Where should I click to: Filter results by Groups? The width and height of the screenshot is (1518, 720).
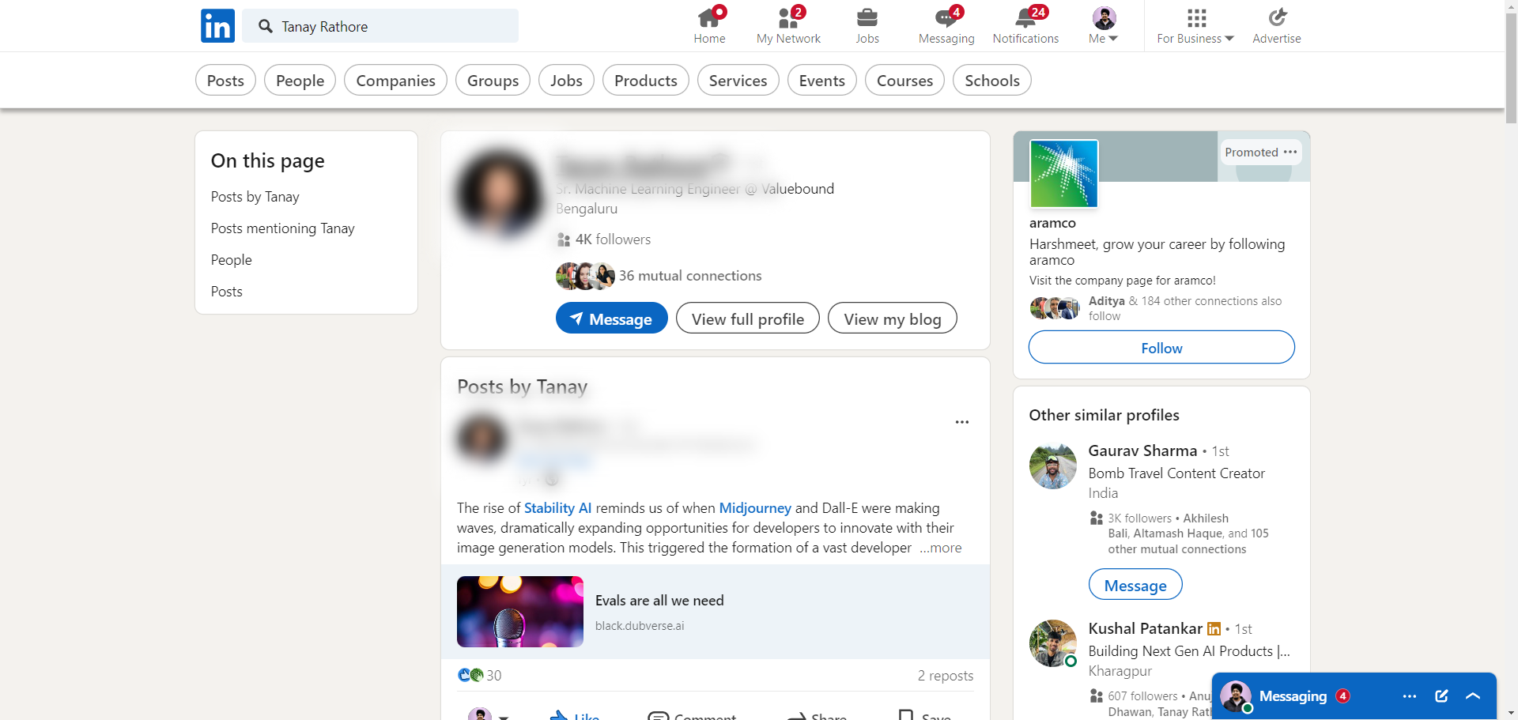tap(493, 80)
